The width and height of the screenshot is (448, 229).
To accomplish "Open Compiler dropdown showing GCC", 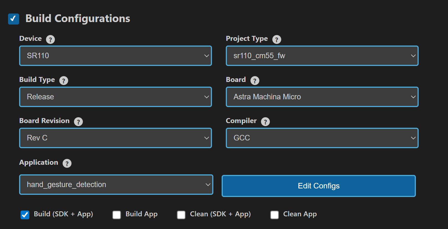I will click(x=322, y=138).
